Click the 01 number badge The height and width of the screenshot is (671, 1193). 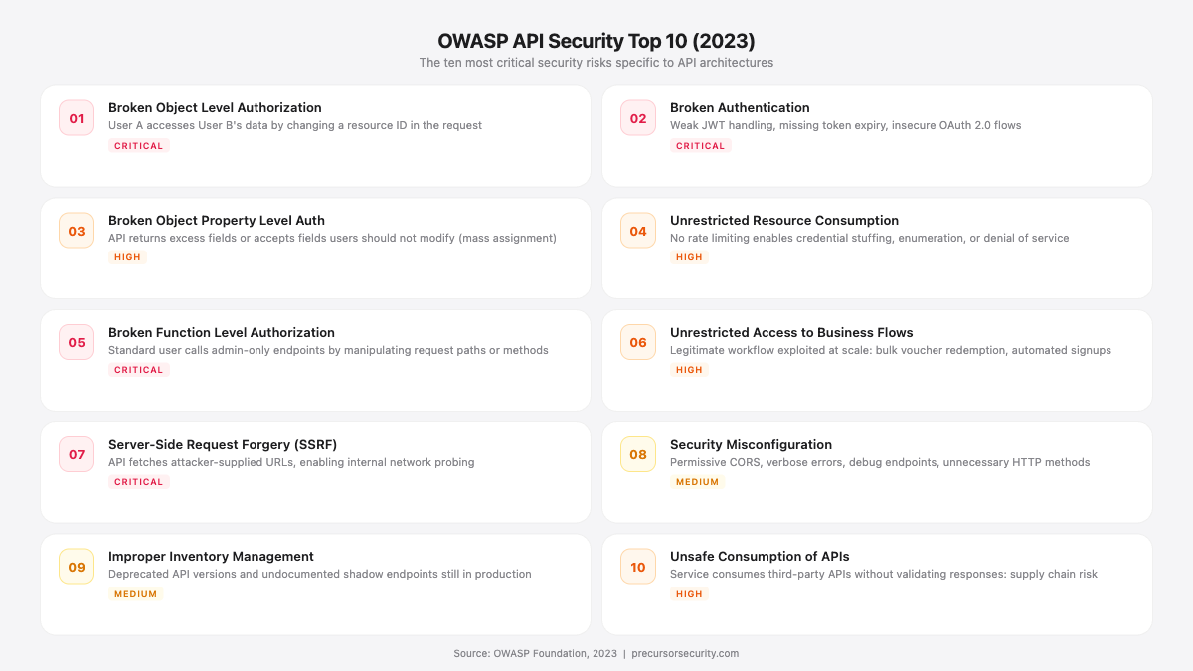tap(76, 117)
